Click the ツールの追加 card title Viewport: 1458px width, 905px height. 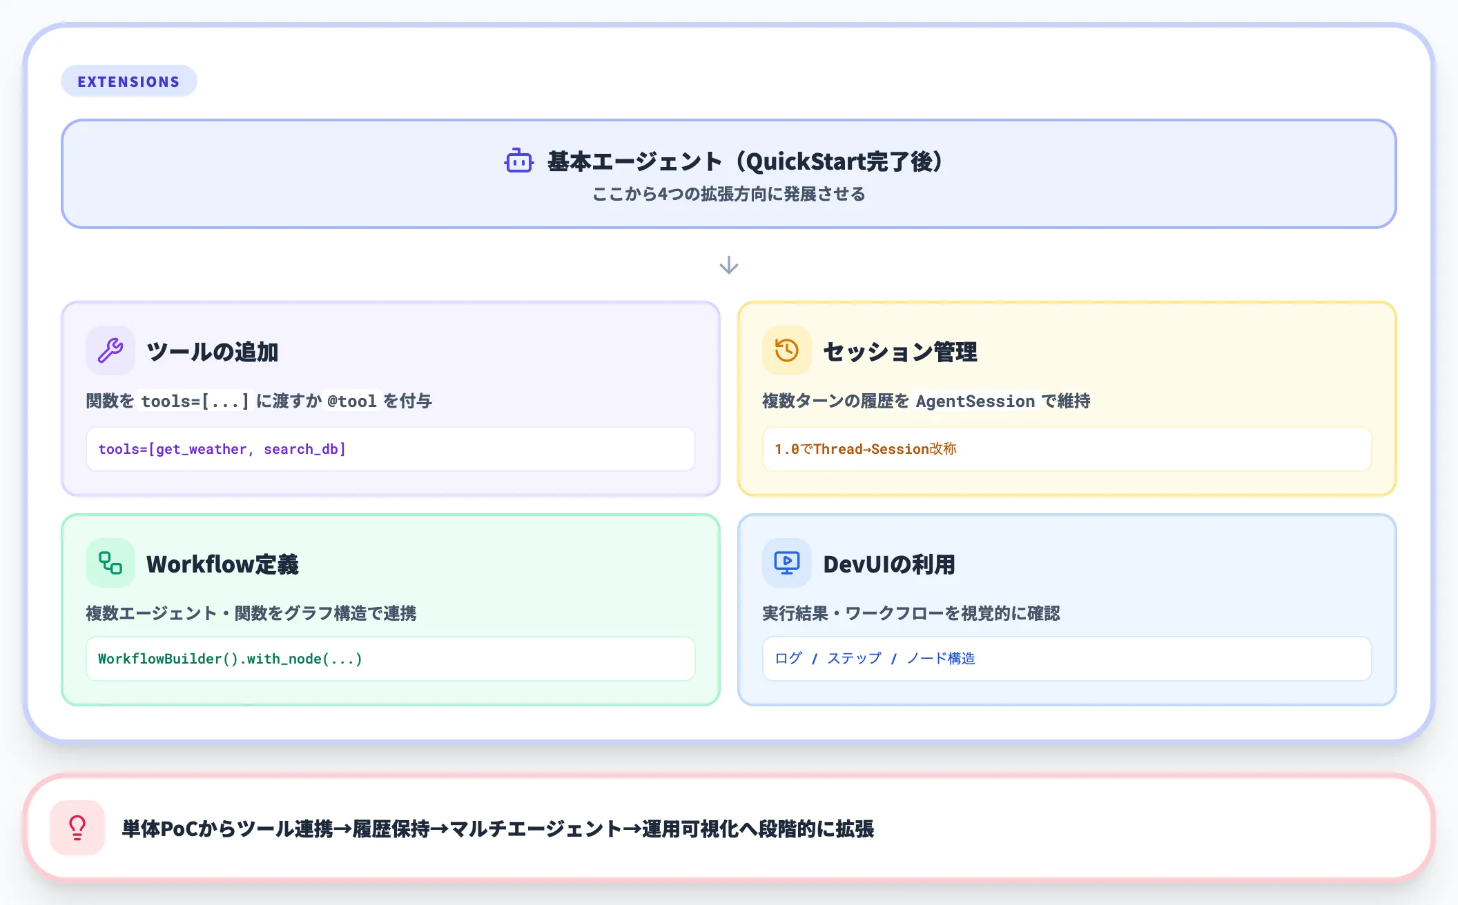pos(213,352)
